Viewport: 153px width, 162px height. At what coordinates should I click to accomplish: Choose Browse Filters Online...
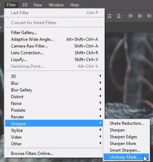(54, 153)
